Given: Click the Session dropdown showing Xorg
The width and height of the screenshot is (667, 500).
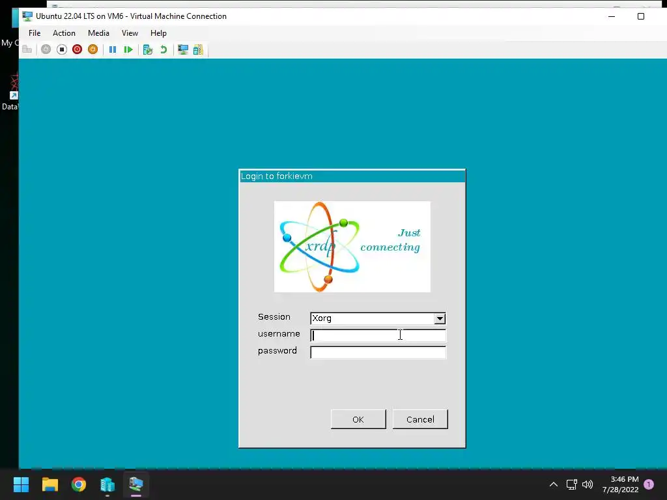Looking at the screenshot, I should [x=378, y=318].
